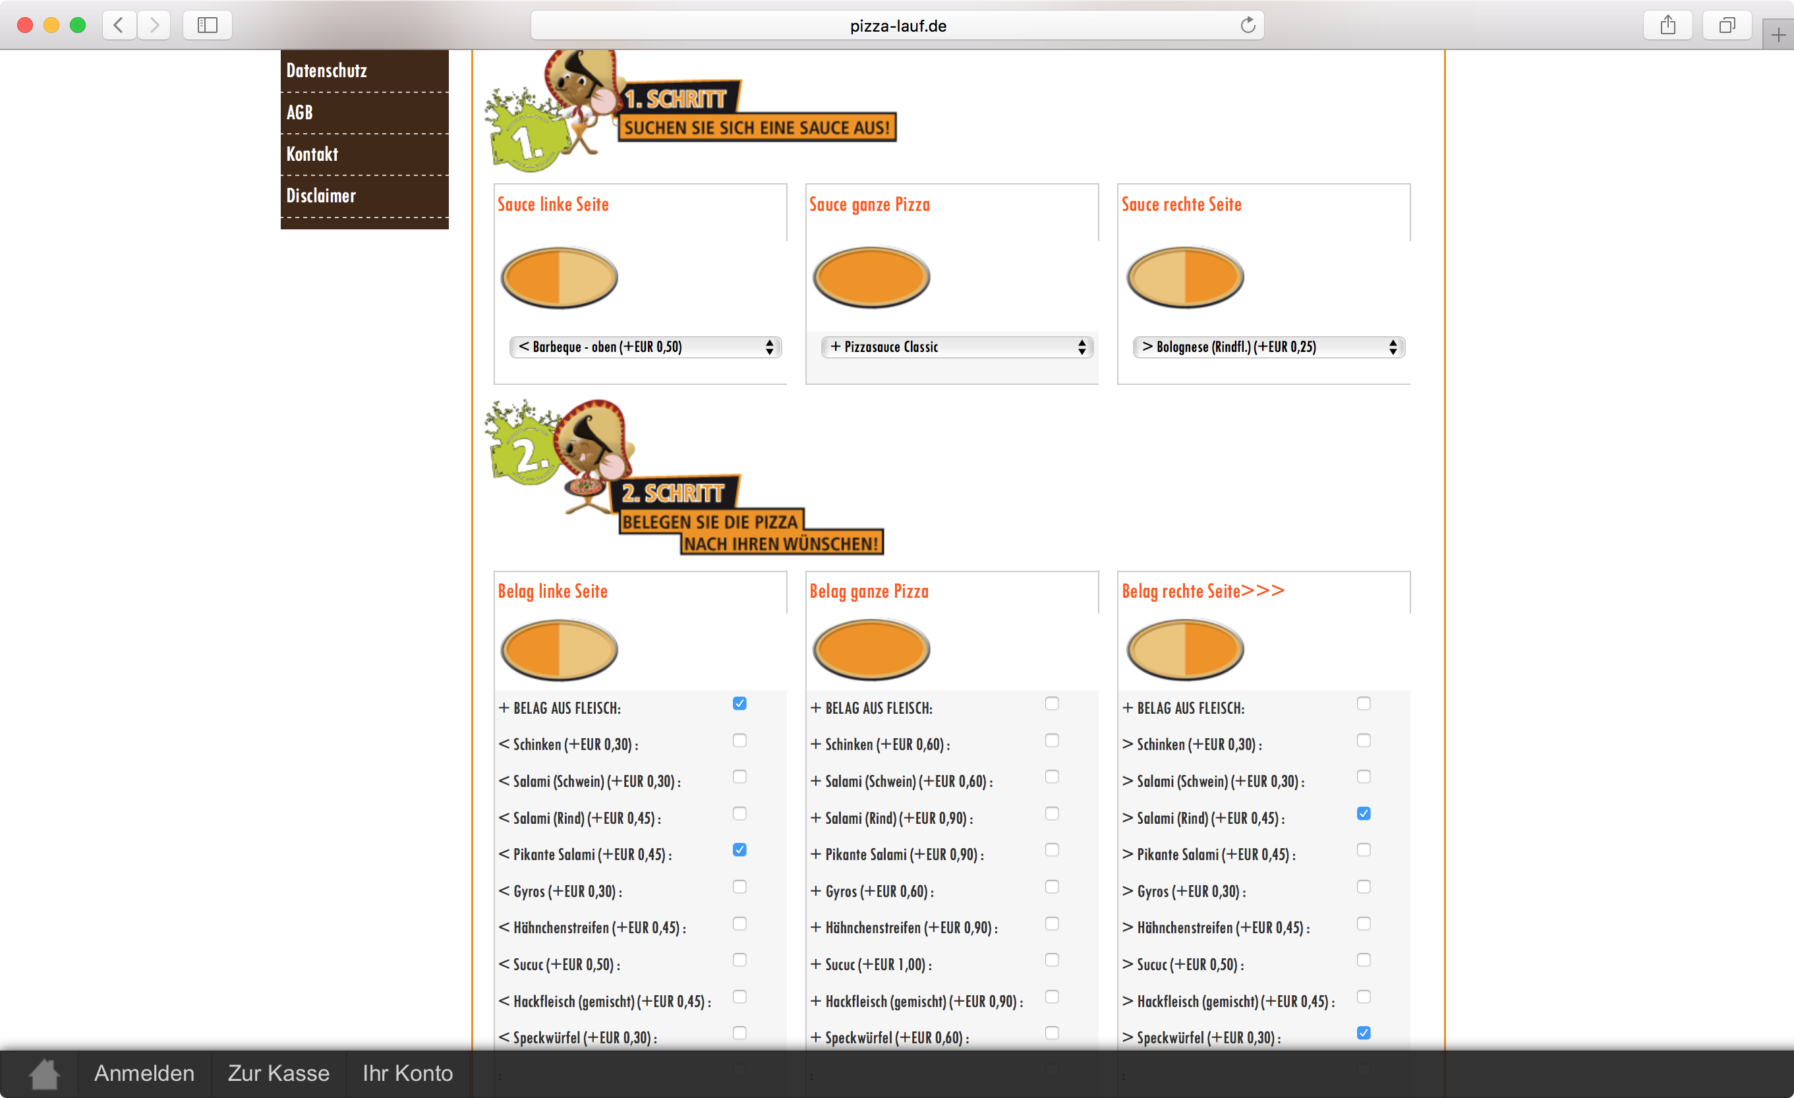
Task: Click the 1. Schritt mascot banner
Action: pos(690,111)
